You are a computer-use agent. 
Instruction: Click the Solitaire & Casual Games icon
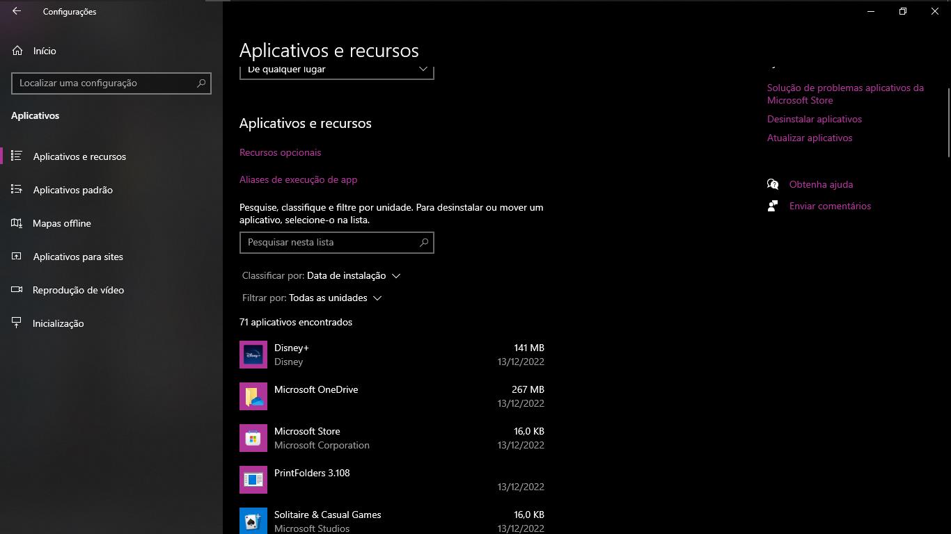[253, 521]
